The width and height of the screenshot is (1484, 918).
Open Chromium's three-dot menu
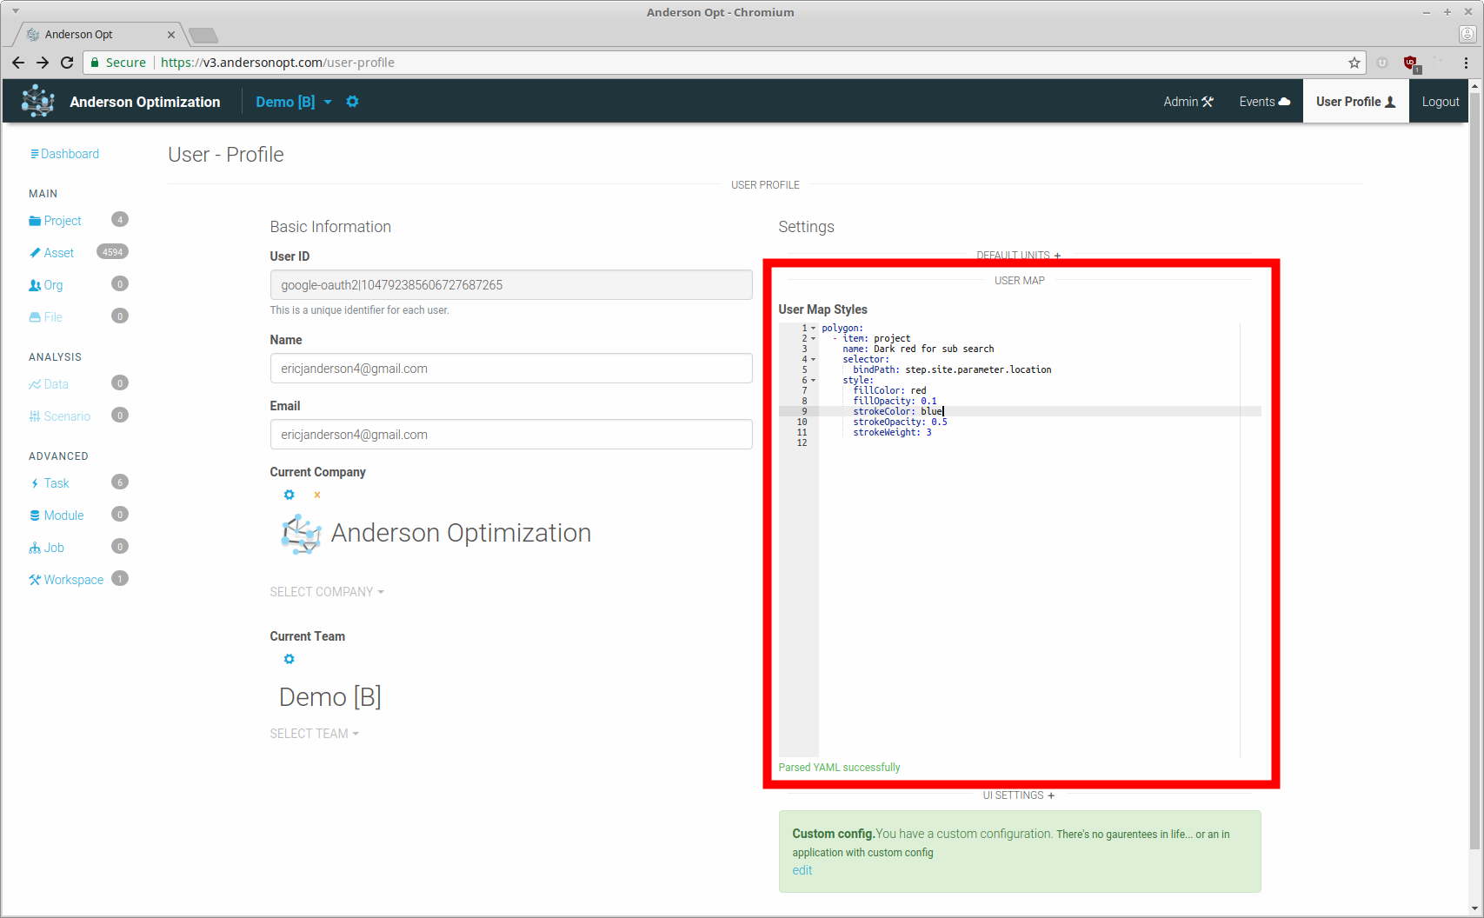tap(1466, 63)
